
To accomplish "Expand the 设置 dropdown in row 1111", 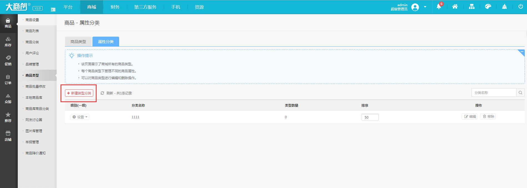I will (80, 117).
